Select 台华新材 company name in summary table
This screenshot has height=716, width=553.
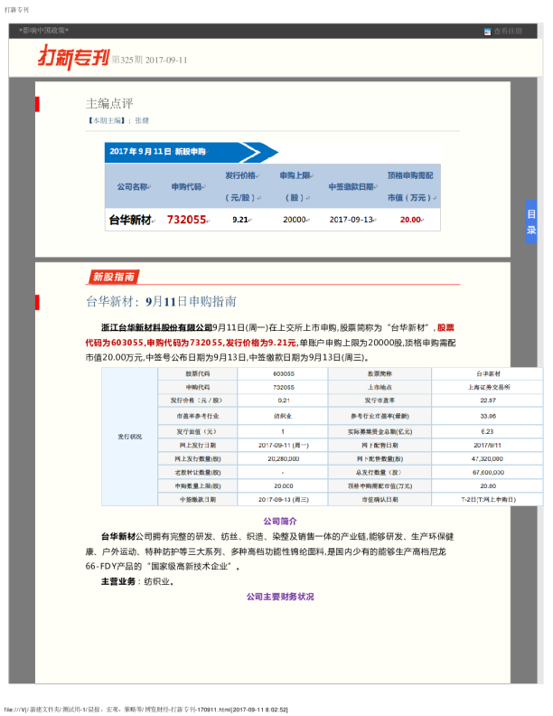click(130, 220)
